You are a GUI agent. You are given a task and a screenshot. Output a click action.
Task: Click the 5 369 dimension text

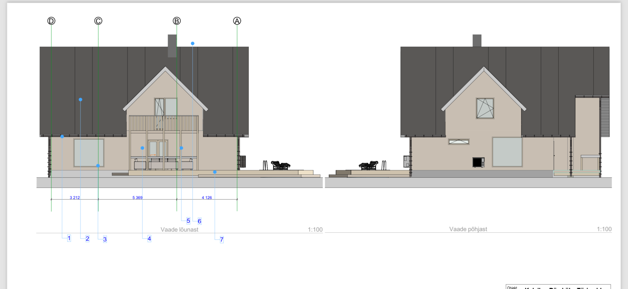[x=137, y=198]
